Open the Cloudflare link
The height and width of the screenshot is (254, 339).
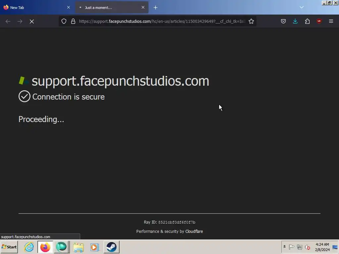click(194, 231)
